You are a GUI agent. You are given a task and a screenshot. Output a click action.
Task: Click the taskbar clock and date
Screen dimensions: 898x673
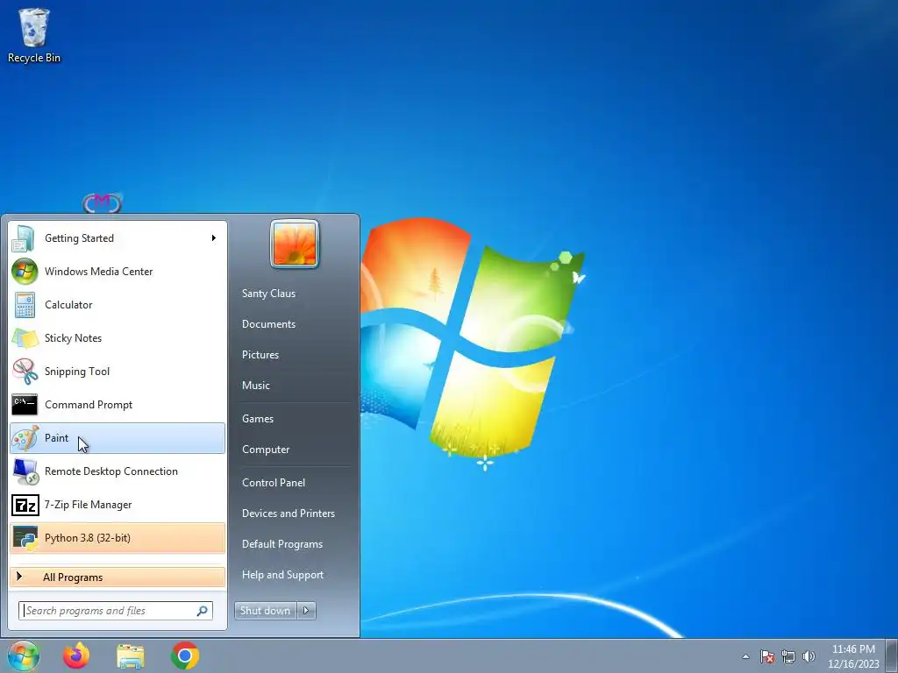click(853, 656)
